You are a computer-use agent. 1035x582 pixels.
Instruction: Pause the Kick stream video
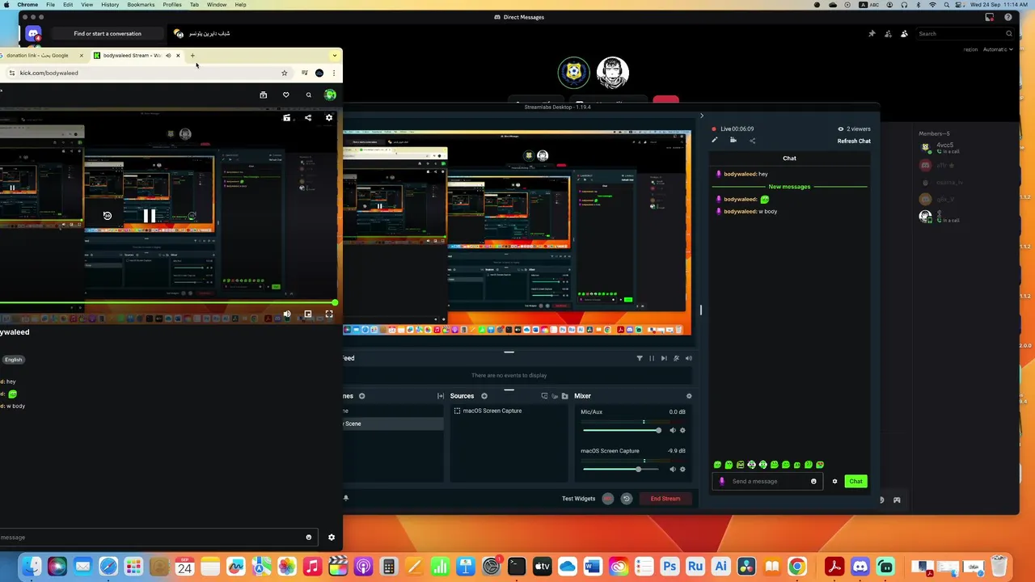click(149, 216)
